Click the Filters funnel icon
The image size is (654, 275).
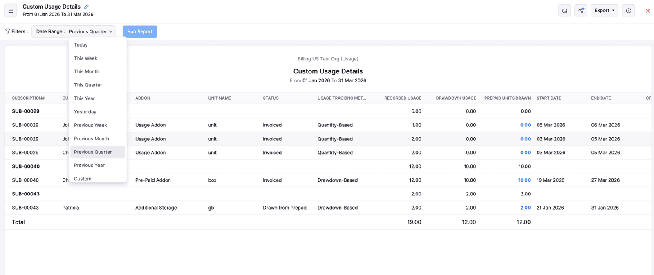click(x=8, y=31)
